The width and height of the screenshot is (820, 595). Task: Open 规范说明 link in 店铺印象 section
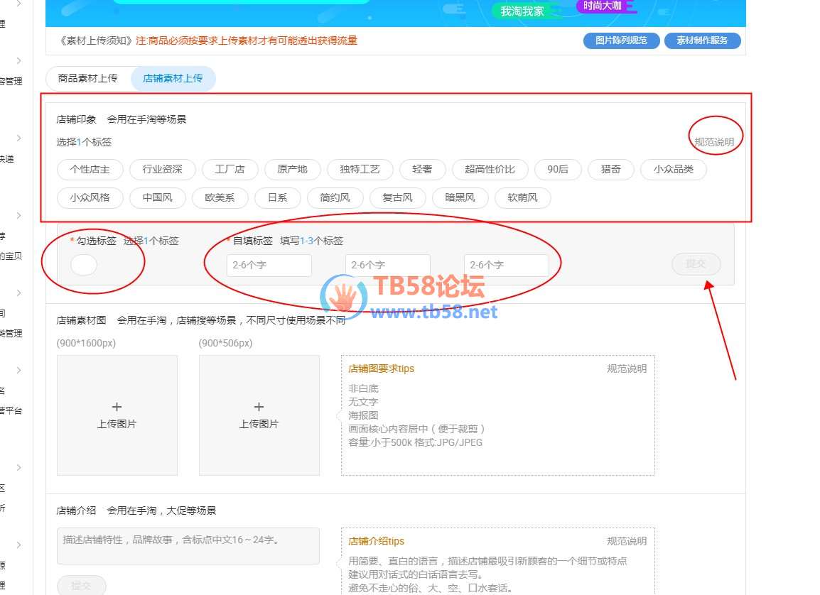pos(714,142)
